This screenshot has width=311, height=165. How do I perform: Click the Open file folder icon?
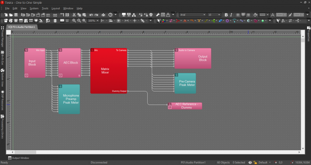[x=11, y=15]
